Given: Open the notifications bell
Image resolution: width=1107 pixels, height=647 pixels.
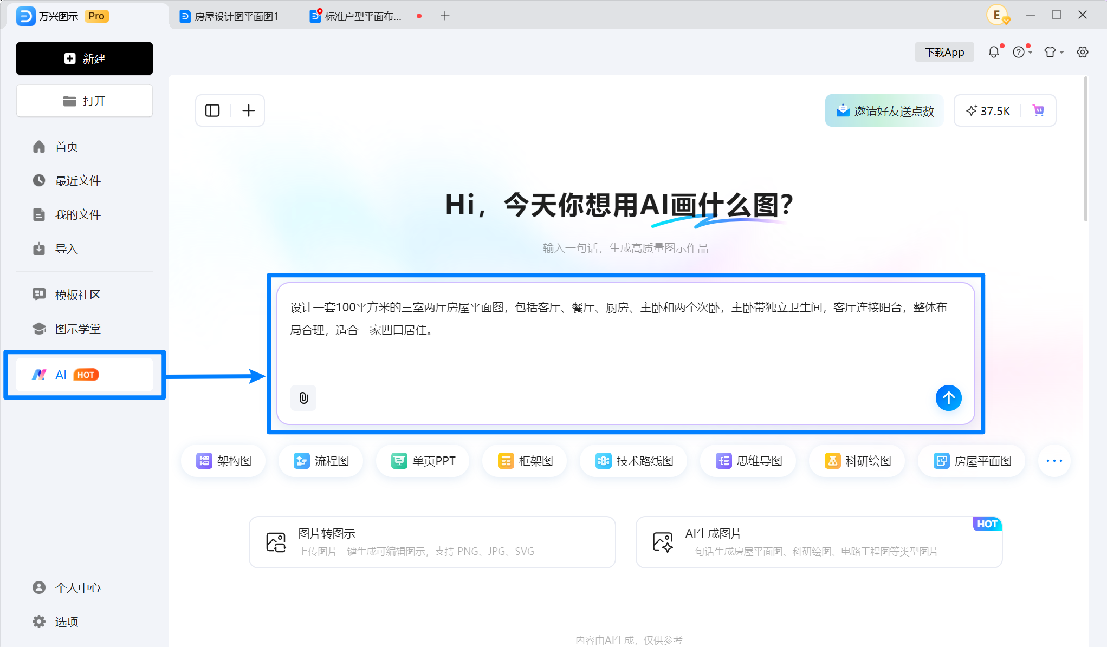Looking at the screenshot, I should click(994, 52).
